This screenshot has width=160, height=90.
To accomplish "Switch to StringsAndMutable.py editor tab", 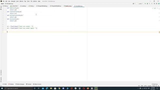I will click(x=42, y=6).
